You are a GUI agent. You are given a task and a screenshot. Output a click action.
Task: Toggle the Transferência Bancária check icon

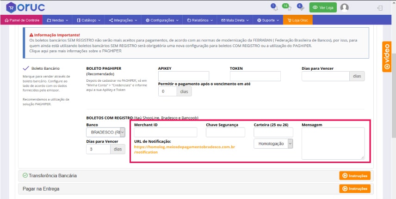[x=25, y=175]
